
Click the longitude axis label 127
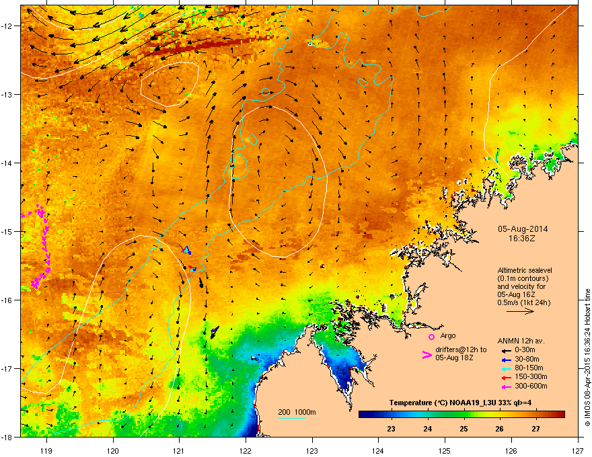[578, 450]
